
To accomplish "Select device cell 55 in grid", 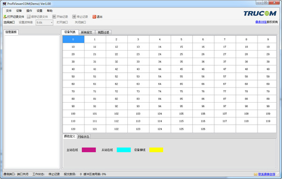I will coord(181,76).
